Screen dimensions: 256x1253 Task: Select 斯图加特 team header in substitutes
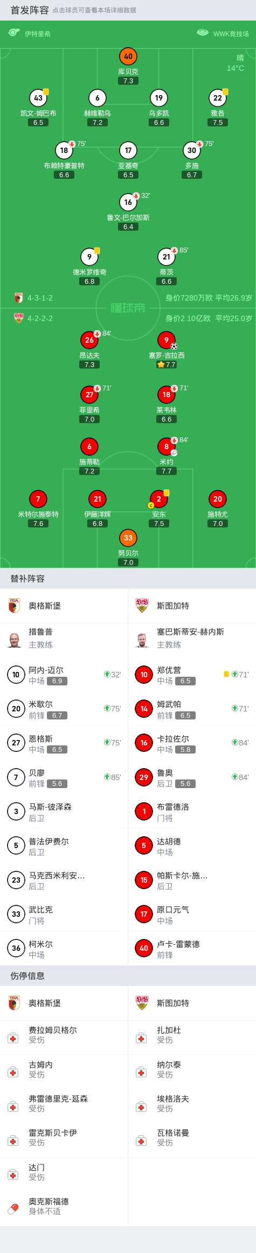(192, 606)
